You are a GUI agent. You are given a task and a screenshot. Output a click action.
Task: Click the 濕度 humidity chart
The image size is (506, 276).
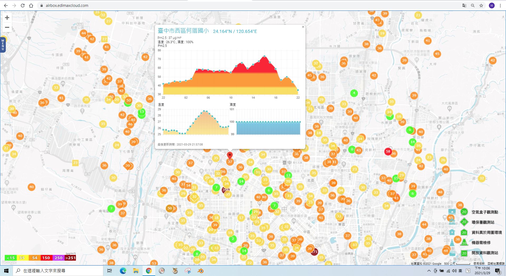265,122
